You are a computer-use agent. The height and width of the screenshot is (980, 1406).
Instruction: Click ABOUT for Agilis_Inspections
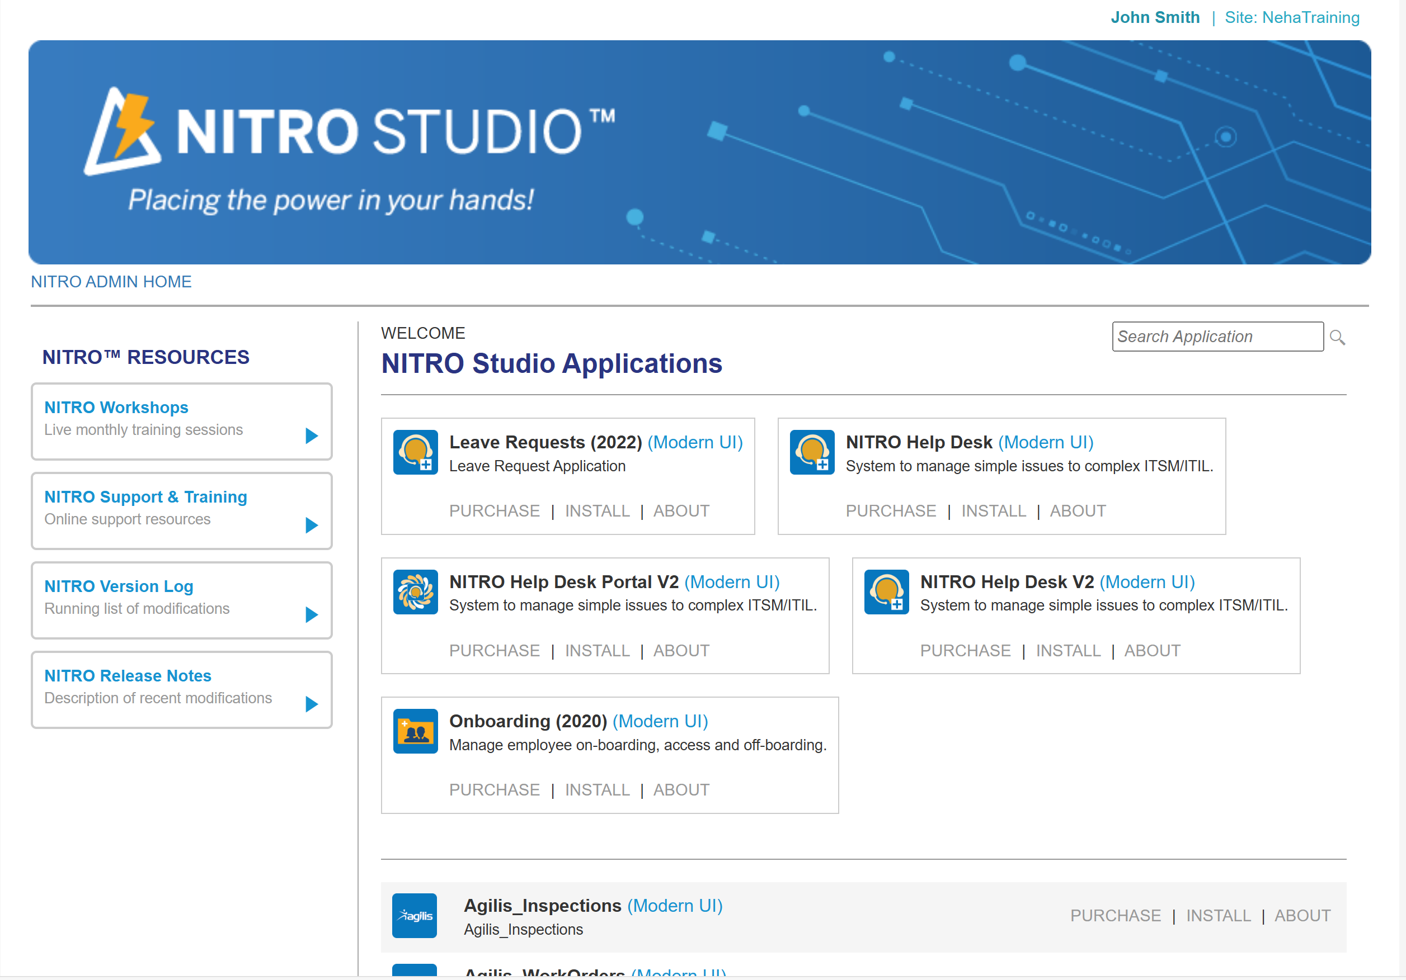[1302, 916]
